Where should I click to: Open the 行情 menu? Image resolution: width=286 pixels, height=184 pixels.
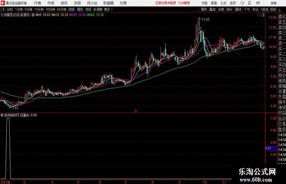tap(38, 3)
